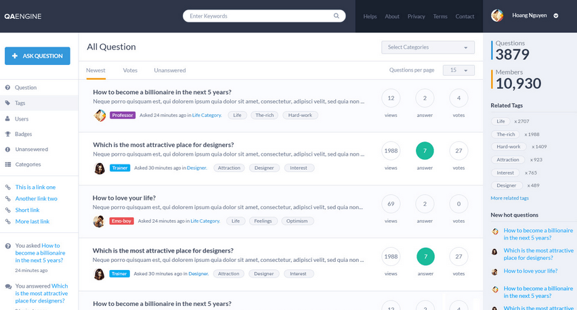This screenshot has width=577, height=310.
Task: Click the 69 views circle
Action: click(391, 204)
